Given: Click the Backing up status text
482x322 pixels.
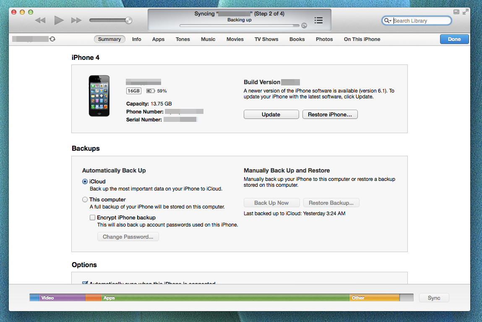Looking at the screenshot, I should point(239,20).
